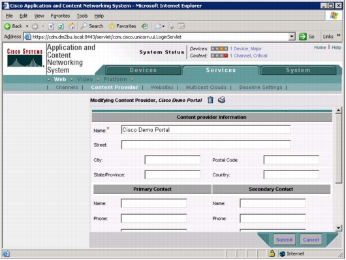Click the State/Province input field
Screen dimensions: 346x260
(x=172, y=174)
